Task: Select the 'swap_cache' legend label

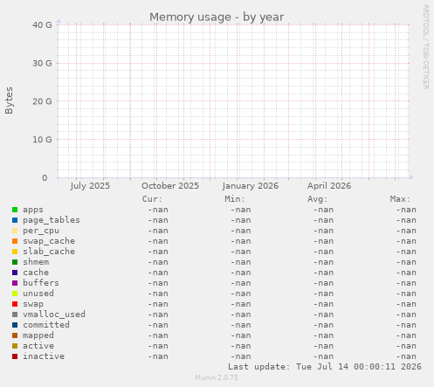Action: pos(49,241)
